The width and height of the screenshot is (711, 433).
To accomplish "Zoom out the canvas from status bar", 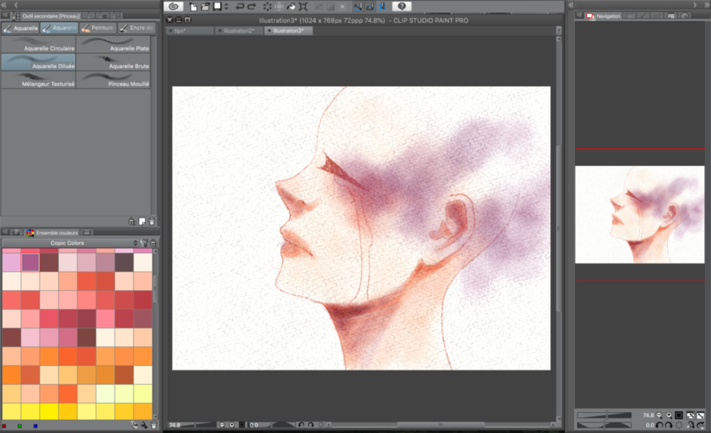I will tap(222, 425).
